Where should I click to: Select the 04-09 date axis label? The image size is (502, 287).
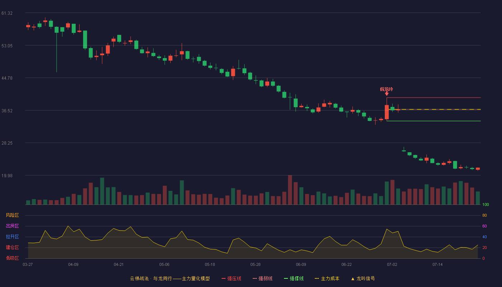tap(73, 264)
